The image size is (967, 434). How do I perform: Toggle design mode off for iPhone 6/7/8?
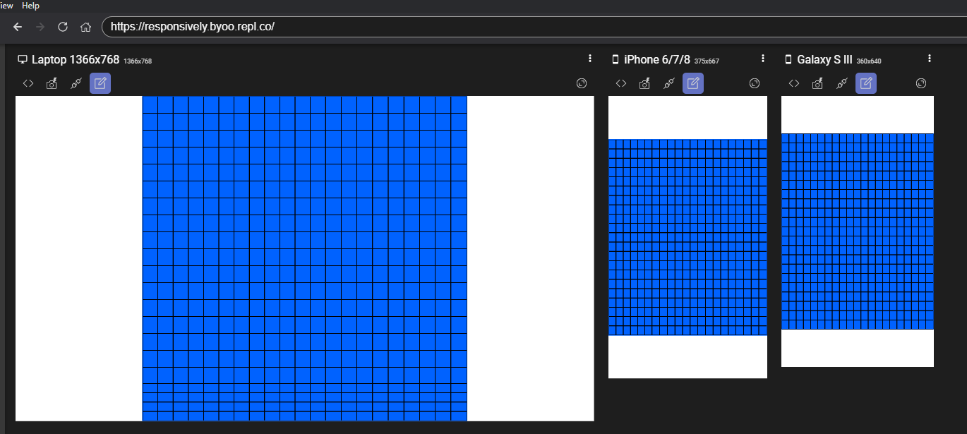pos(693,83)
